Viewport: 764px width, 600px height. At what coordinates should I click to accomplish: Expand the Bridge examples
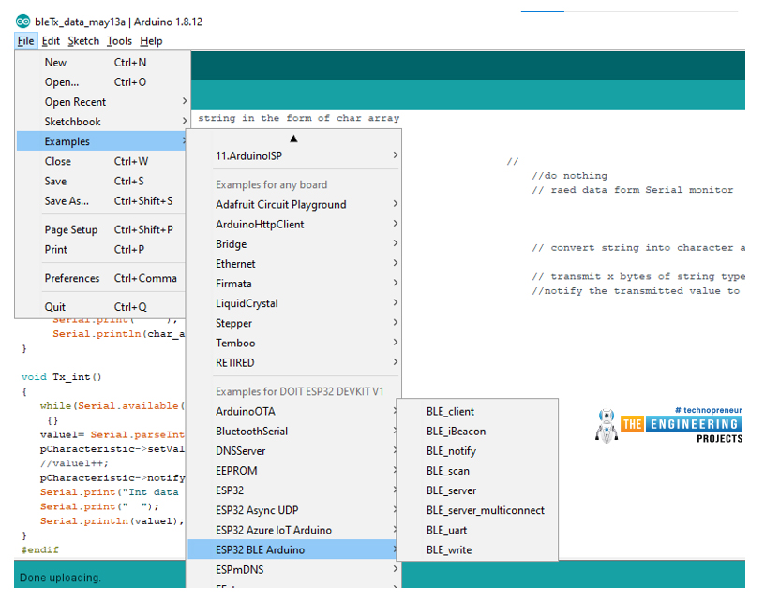point(293,243)
